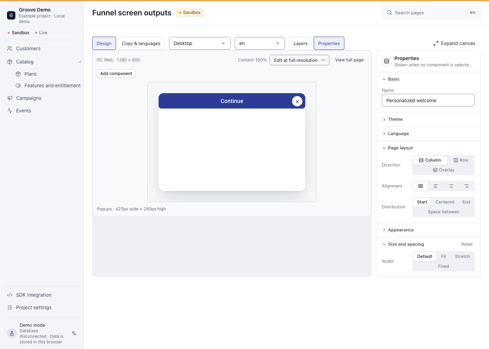
Task: Click View full page link
Action: [349, 60]
